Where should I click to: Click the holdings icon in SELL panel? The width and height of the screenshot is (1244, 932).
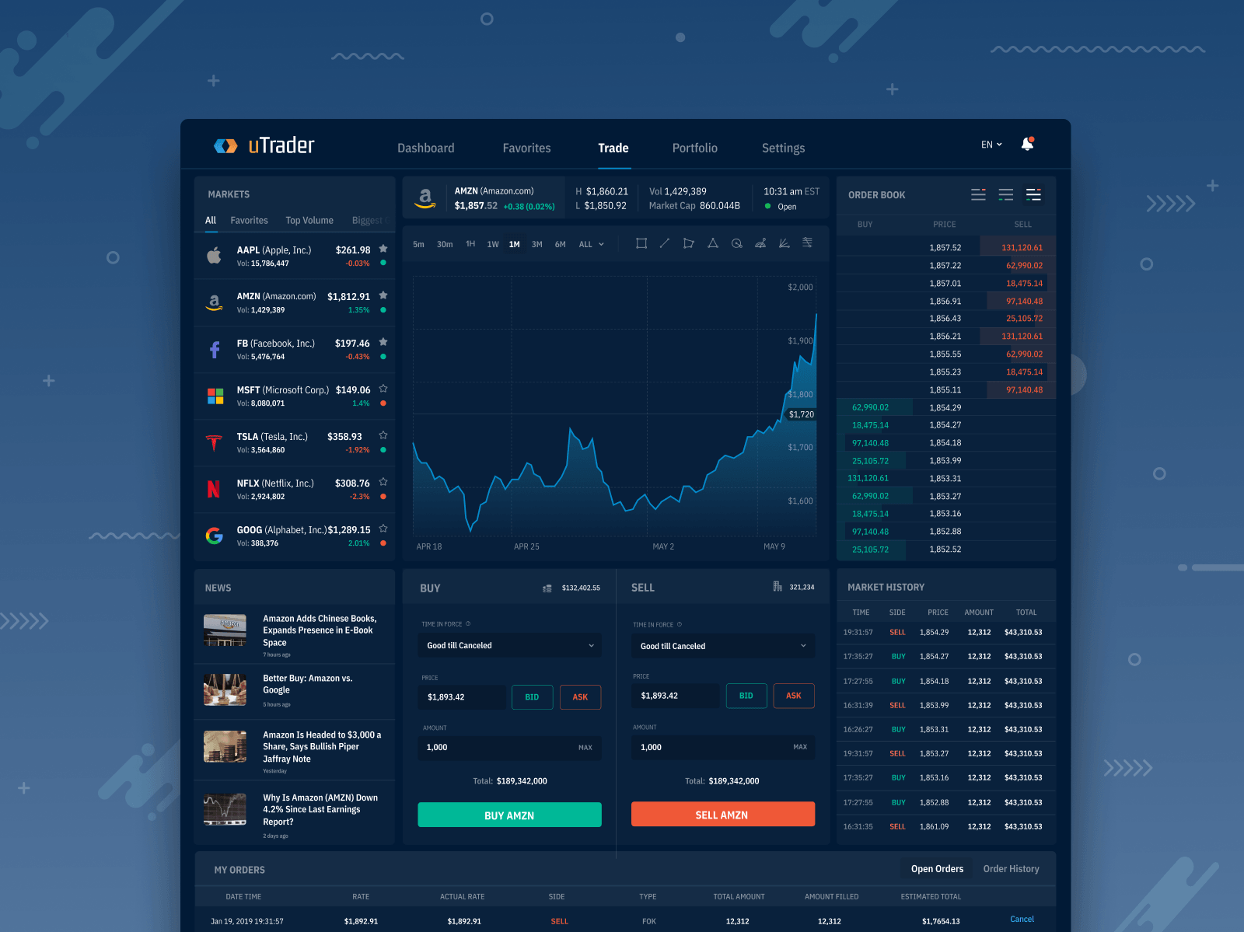pyautogui.click(x=777, y=586)
